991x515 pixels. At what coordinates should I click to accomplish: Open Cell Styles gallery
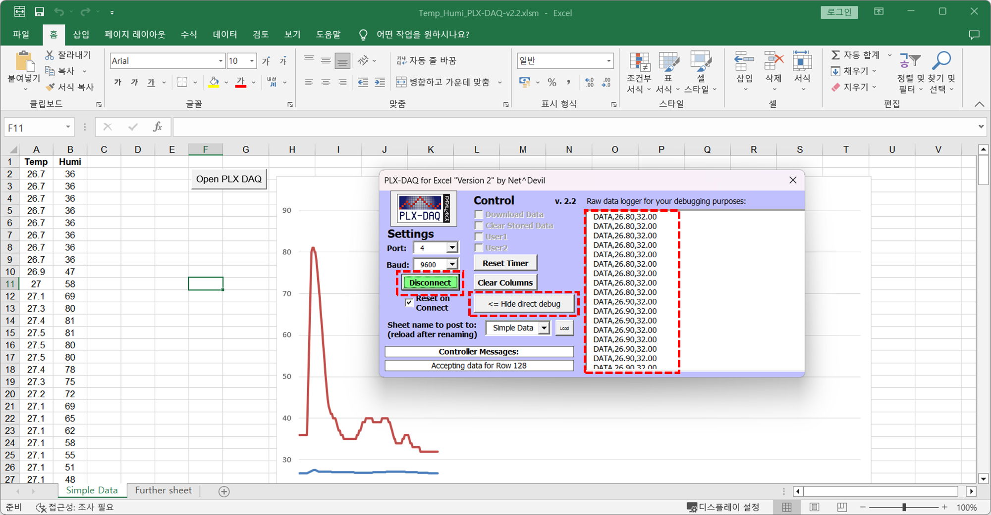point(701,72)
